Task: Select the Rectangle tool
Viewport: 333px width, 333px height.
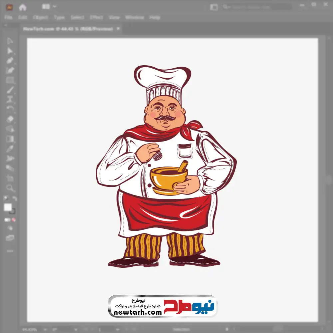Action: click(10, 80)
